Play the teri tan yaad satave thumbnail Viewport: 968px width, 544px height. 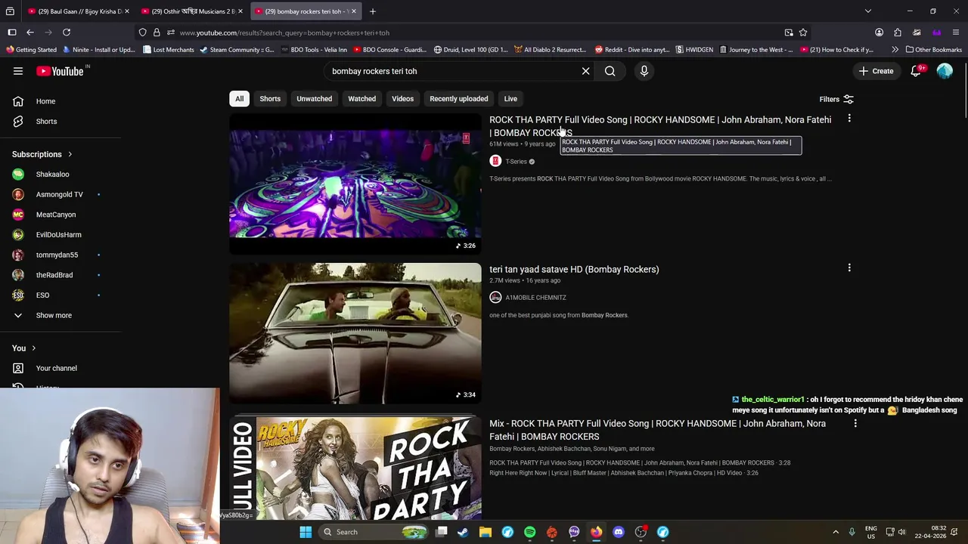355,333
